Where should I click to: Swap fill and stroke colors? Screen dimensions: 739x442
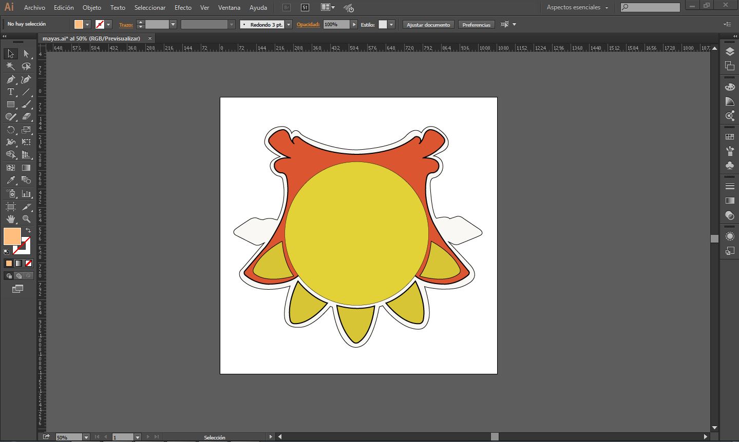(x=28, y=231)
